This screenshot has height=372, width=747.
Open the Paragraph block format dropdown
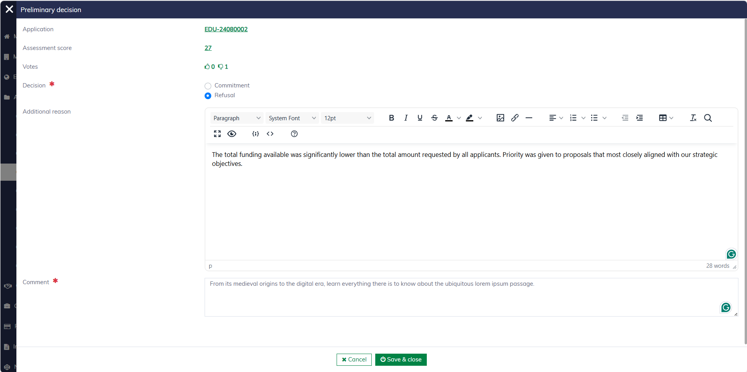tap(237, 118)
